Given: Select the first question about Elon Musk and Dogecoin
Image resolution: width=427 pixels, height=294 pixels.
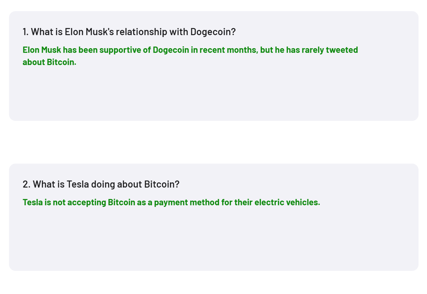Looking at the screenshot, I should tap(129, 32).
